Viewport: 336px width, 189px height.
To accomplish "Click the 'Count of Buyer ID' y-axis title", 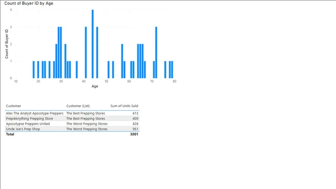I will [6, 44].
